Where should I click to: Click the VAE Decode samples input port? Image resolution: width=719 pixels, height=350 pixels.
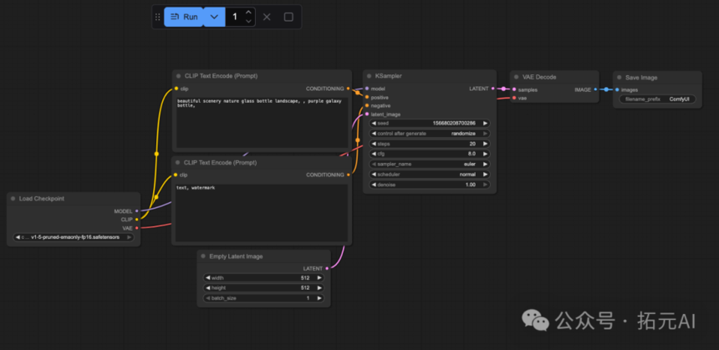pos(514,89)
